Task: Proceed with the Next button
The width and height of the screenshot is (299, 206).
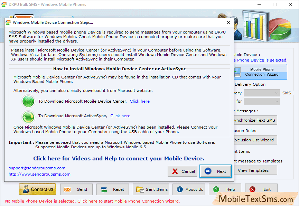Action: tap(216, 171)
